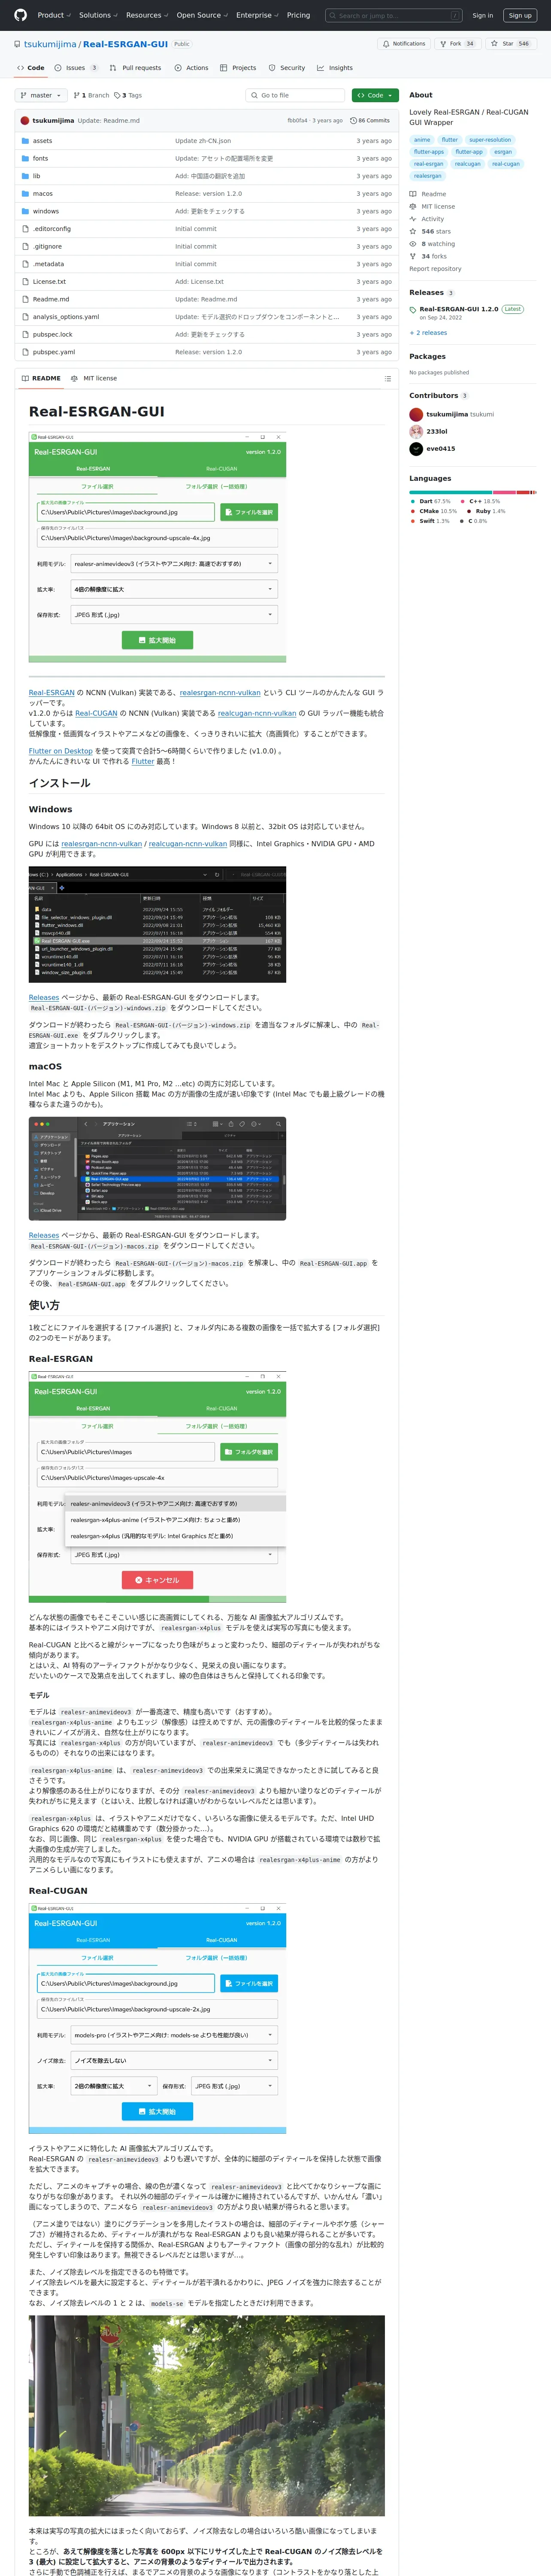551x2576 pixels.
Task: Open the 86 Commits history
Action: click(370, 120)
